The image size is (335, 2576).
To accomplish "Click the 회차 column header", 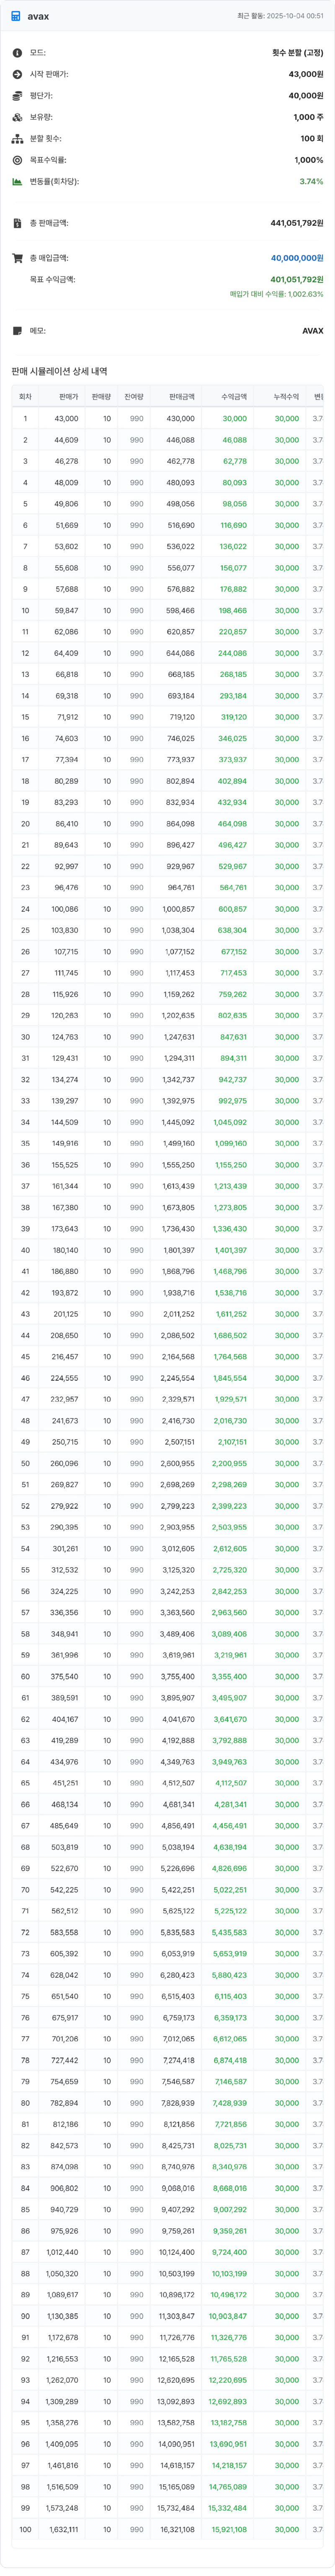I will point(25,397).
